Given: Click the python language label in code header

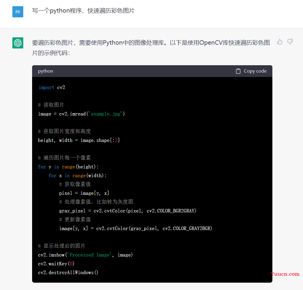Looking at the screenshot, I should 45,71.
